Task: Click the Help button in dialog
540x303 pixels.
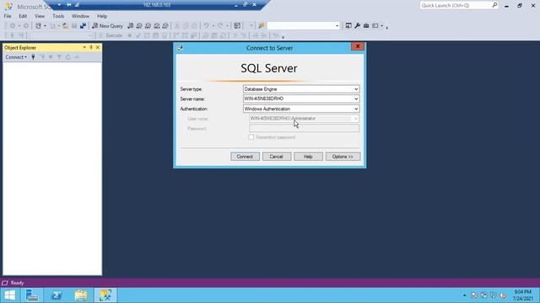Action: (x=308, y=157)
